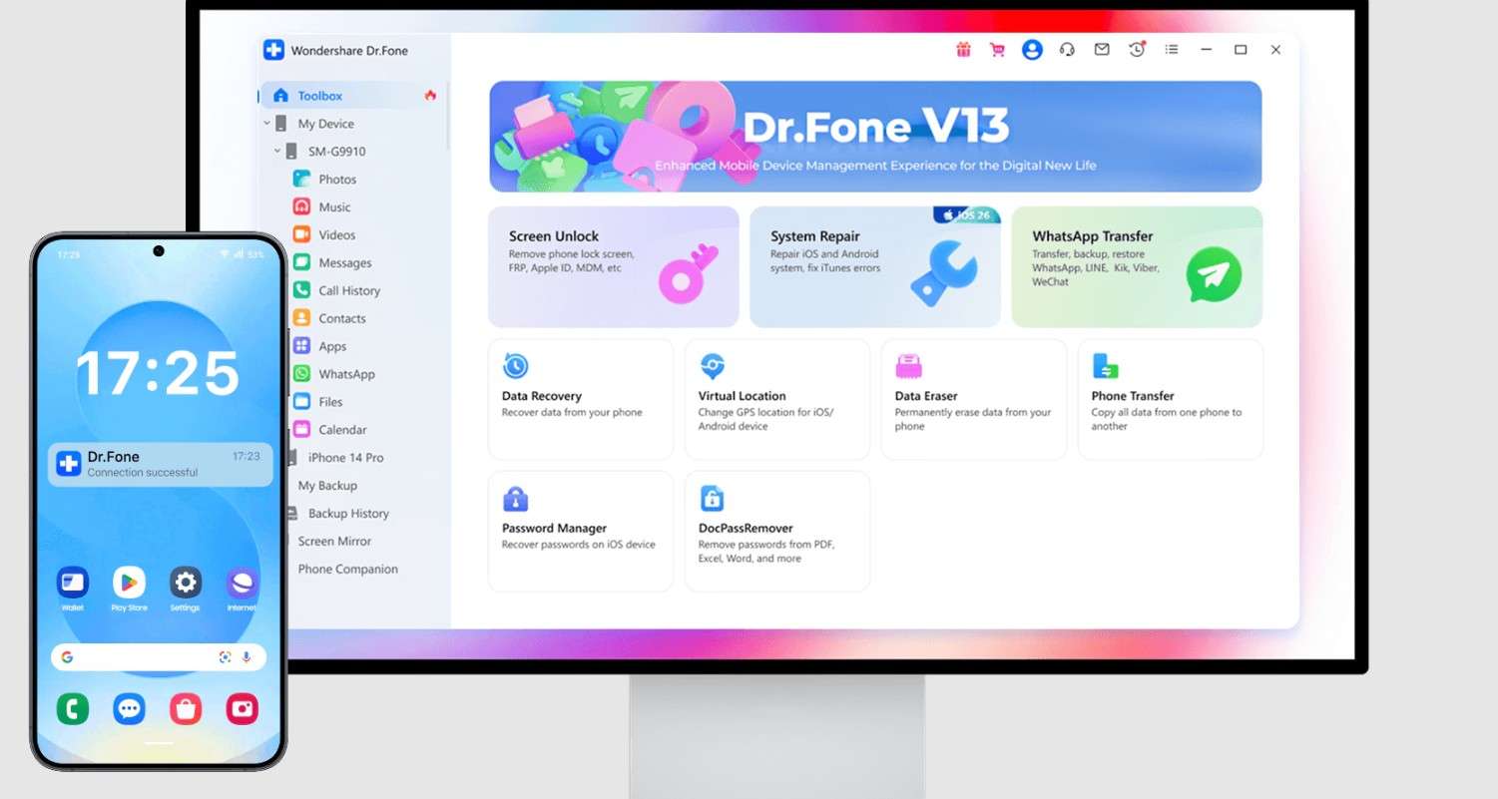Open the Internet browser app on the phone
Screen dimensions: 1498x799
click(242, 583)
